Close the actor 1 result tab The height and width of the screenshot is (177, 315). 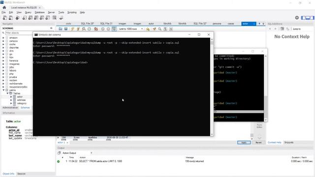67,143
